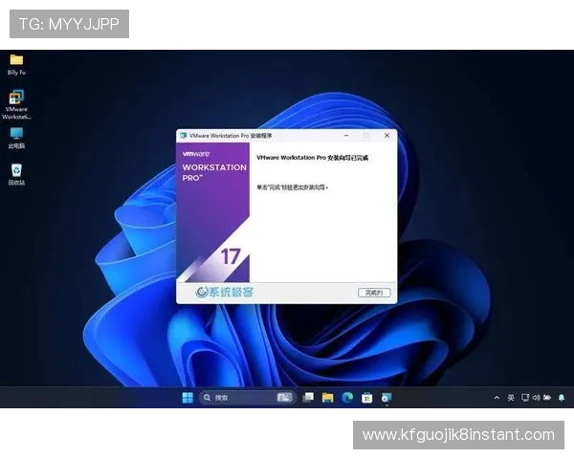Image resolution: width=574 pixels, height=459 pixels.
Task: Open the network status tray icon
Action: pyautogui.click(x=524, y=397)
